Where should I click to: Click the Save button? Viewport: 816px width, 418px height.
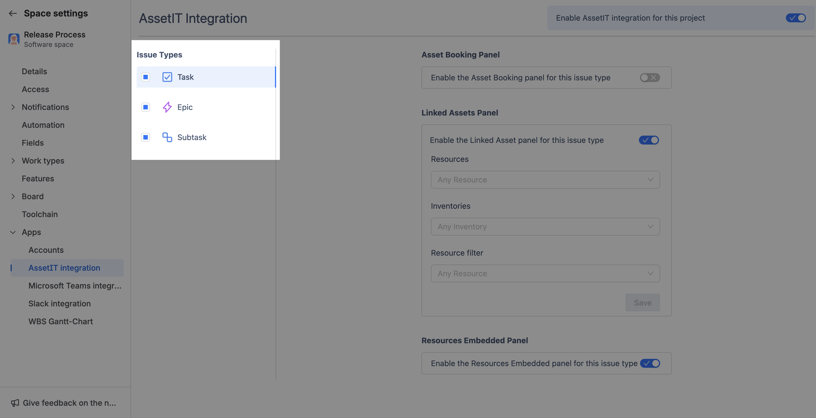coord(643,303)
